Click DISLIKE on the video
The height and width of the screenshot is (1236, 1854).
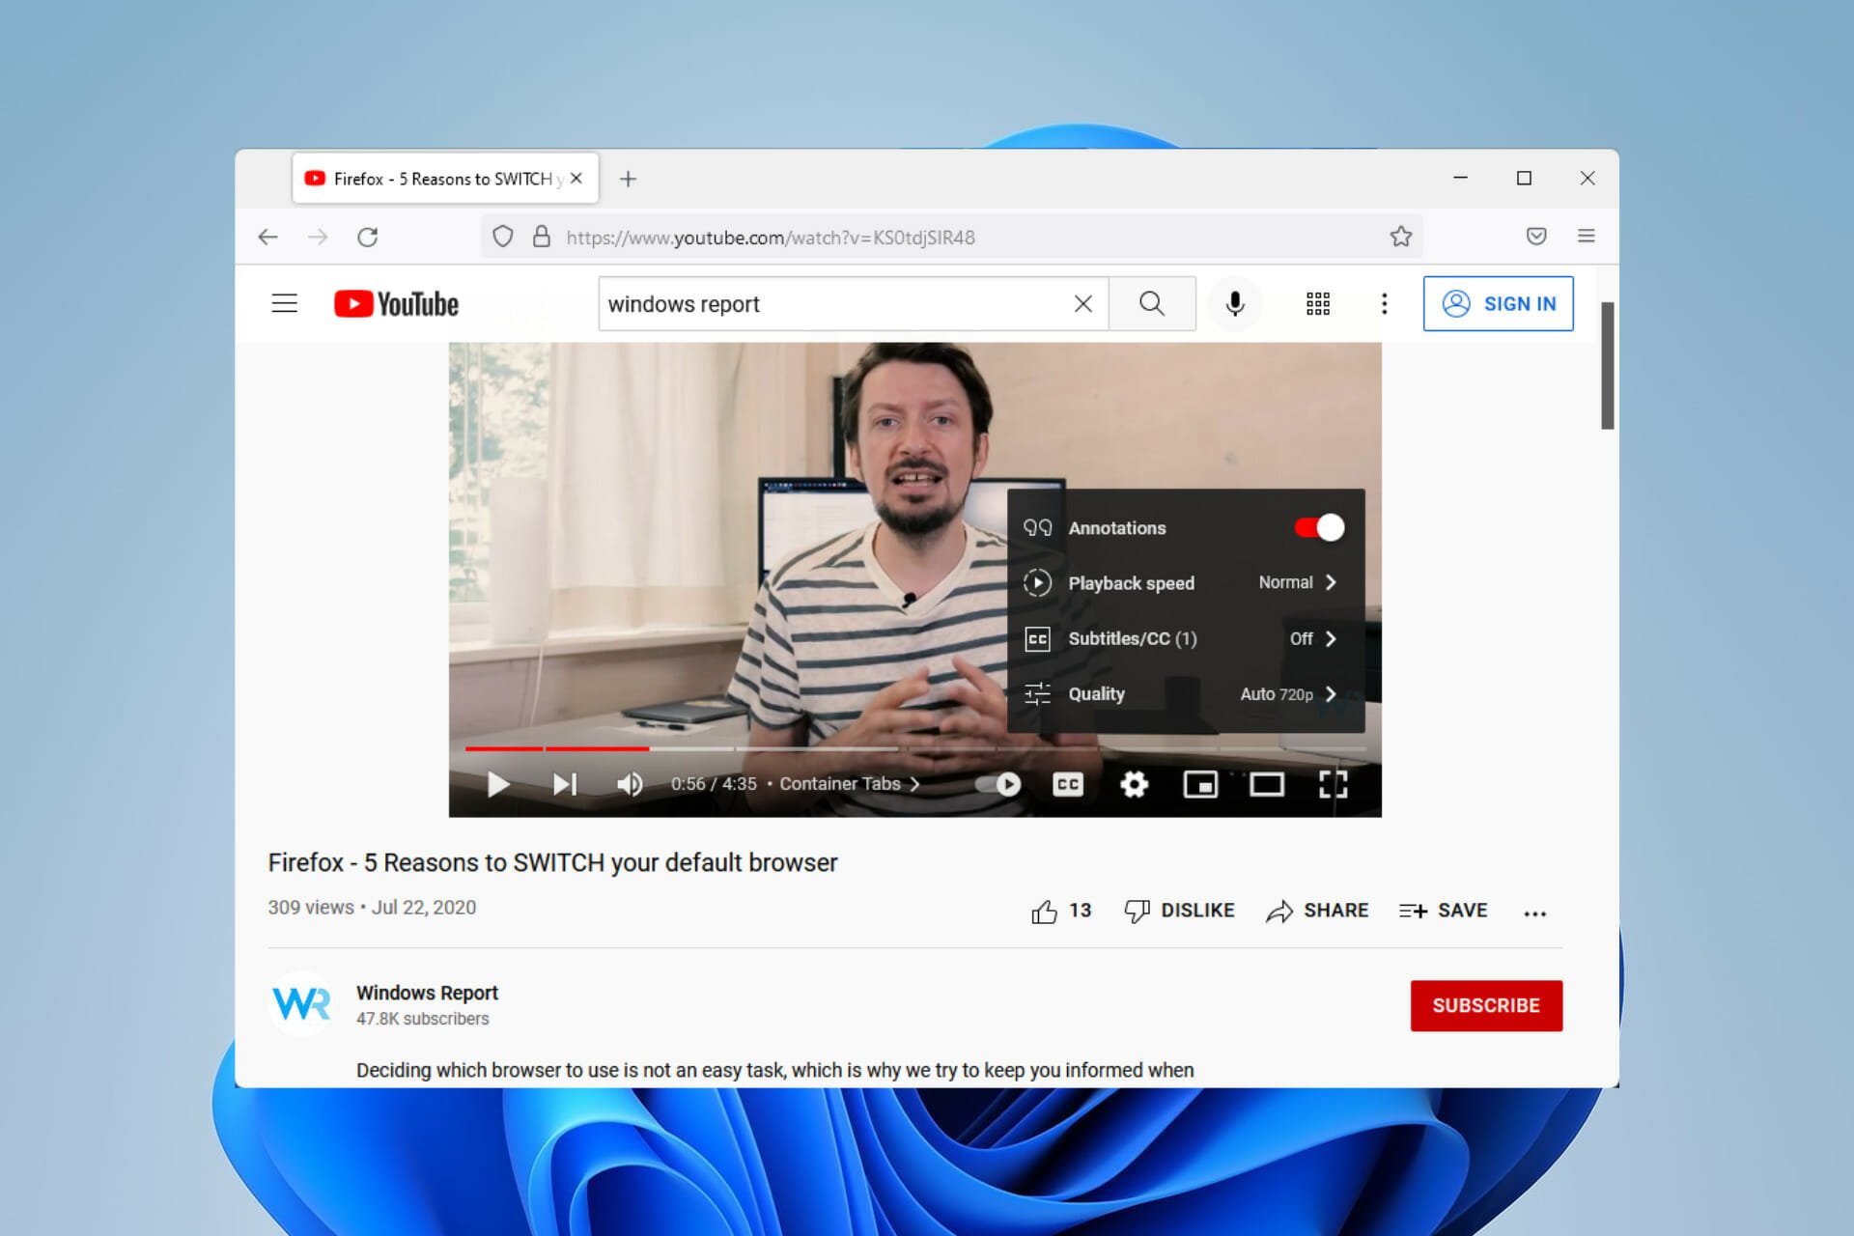click(x=1179, y=911)
